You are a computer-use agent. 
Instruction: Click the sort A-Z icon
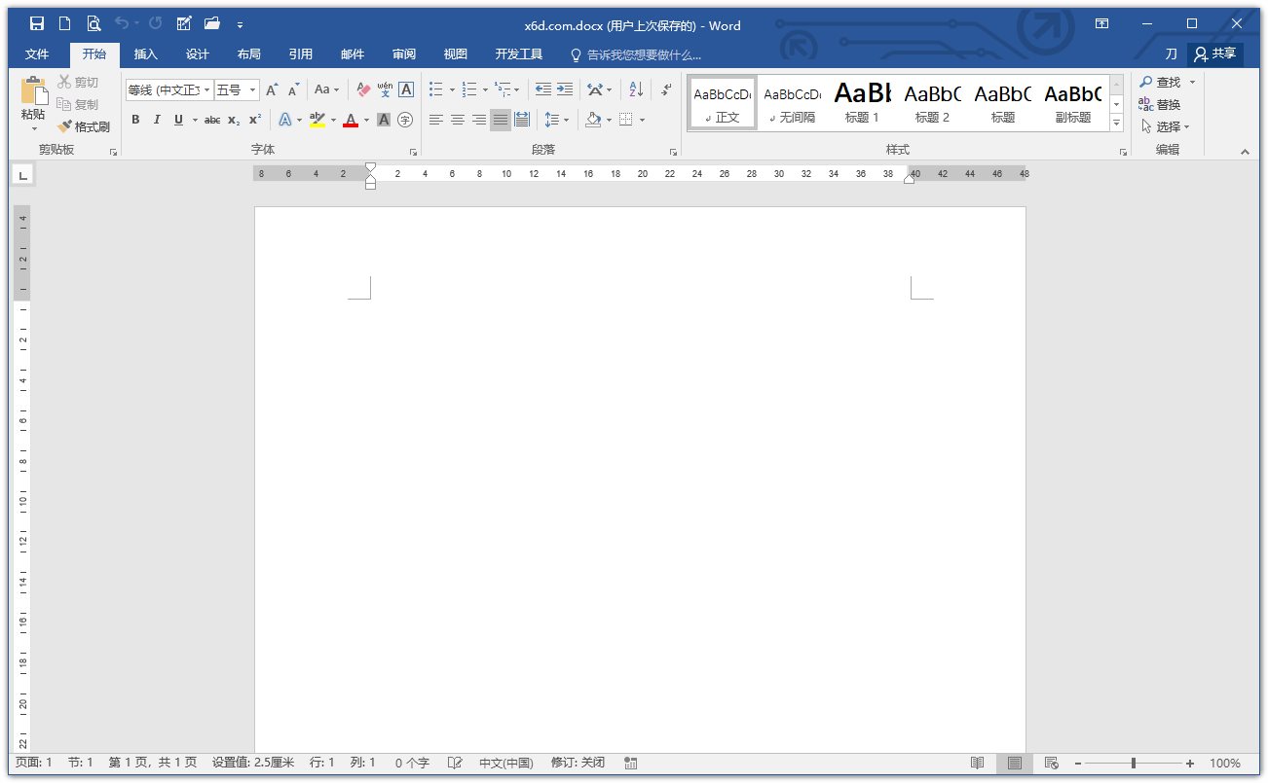click(636, 89)
